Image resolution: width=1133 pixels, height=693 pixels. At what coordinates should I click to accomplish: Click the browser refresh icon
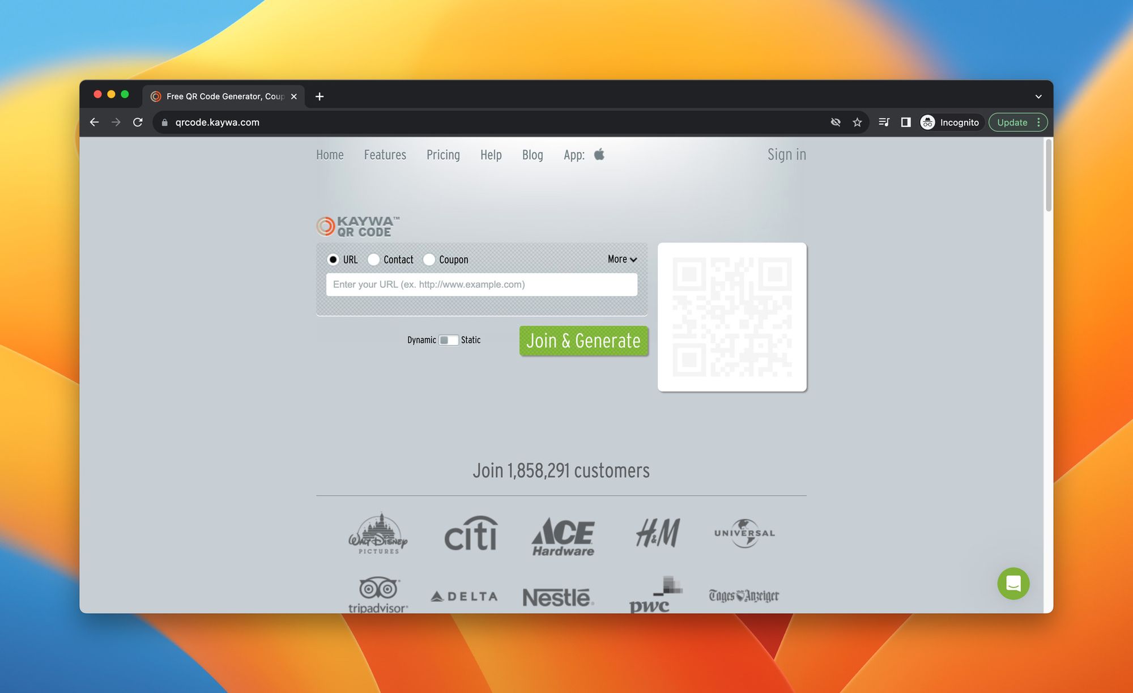tap(138, 122)
